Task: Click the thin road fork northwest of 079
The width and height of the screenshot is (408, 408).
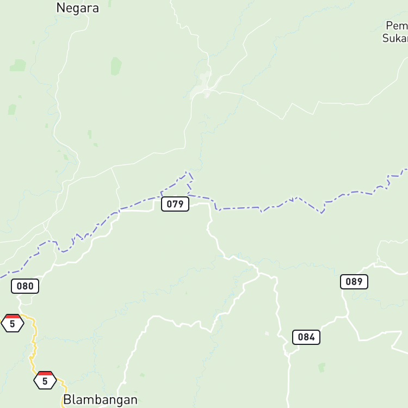Action: point(112,168)
